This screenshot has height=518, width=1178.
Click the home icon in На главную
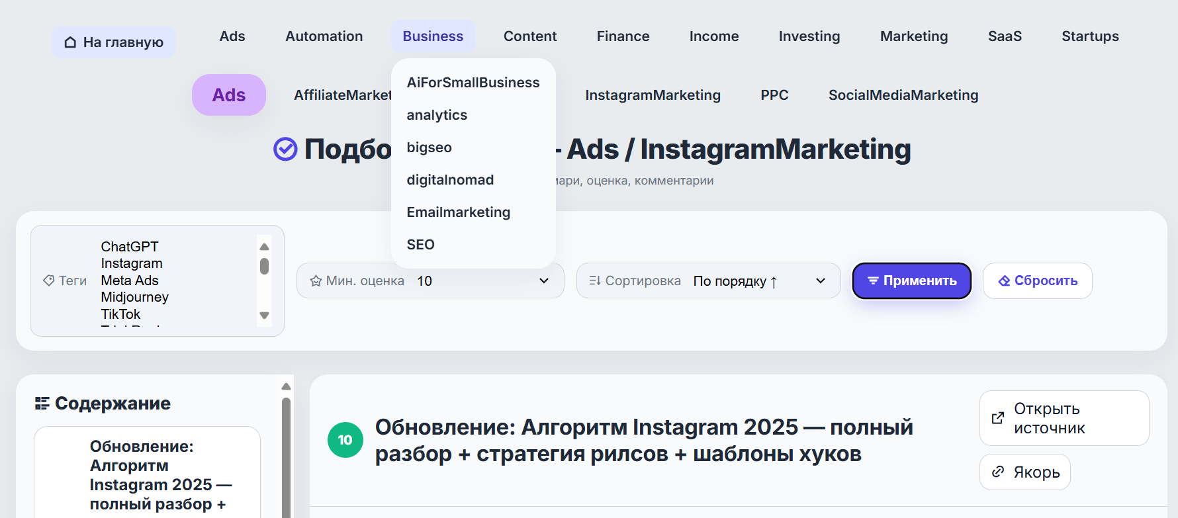pyautogui.click(x=70, y=42)
